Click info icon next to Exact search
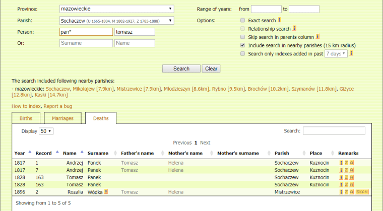 click(280, 21)
